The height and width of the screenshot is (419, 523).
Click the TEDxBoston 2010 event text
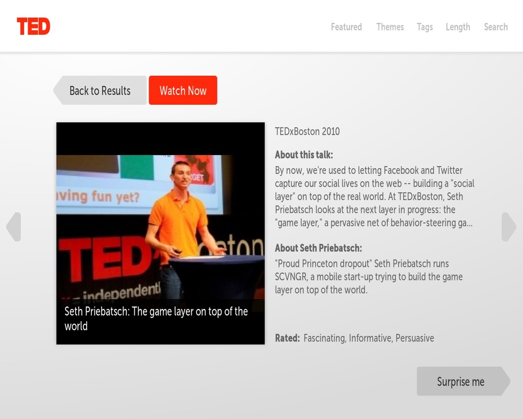point(307,131)
